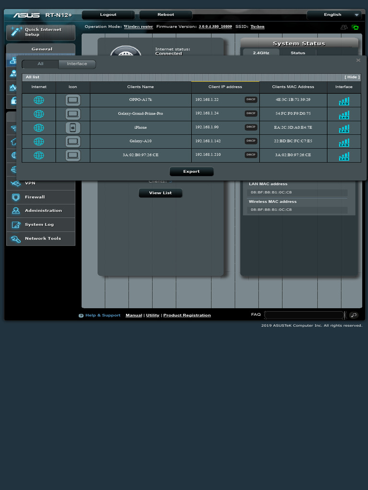Click the globe internet icon for Galaxy-A10
Image resolution: width=368 pixels, height=490 pixels.
point(39,142)
